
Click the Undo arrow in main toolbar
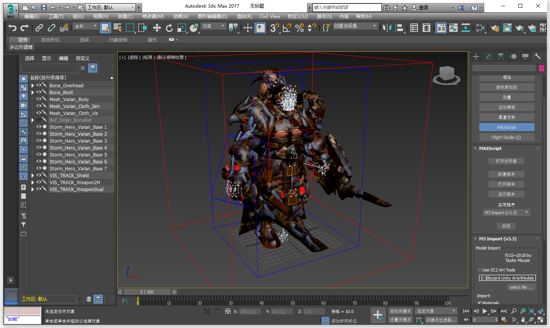(12, 28)
